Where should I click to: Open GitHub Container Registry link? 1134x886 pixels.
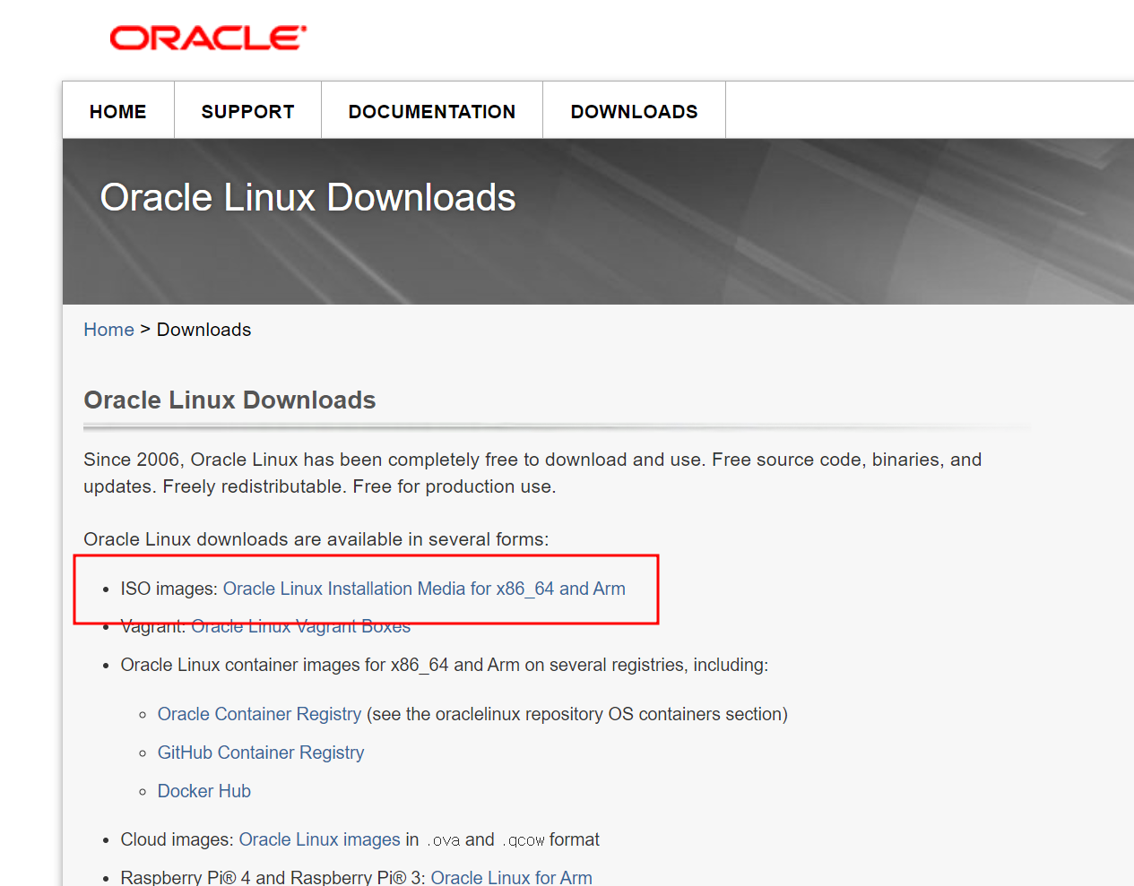pos(261,753)
